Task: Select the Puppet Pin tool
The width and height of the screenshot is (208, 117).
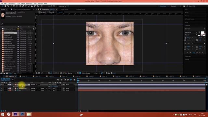Action: coord(42,6)
